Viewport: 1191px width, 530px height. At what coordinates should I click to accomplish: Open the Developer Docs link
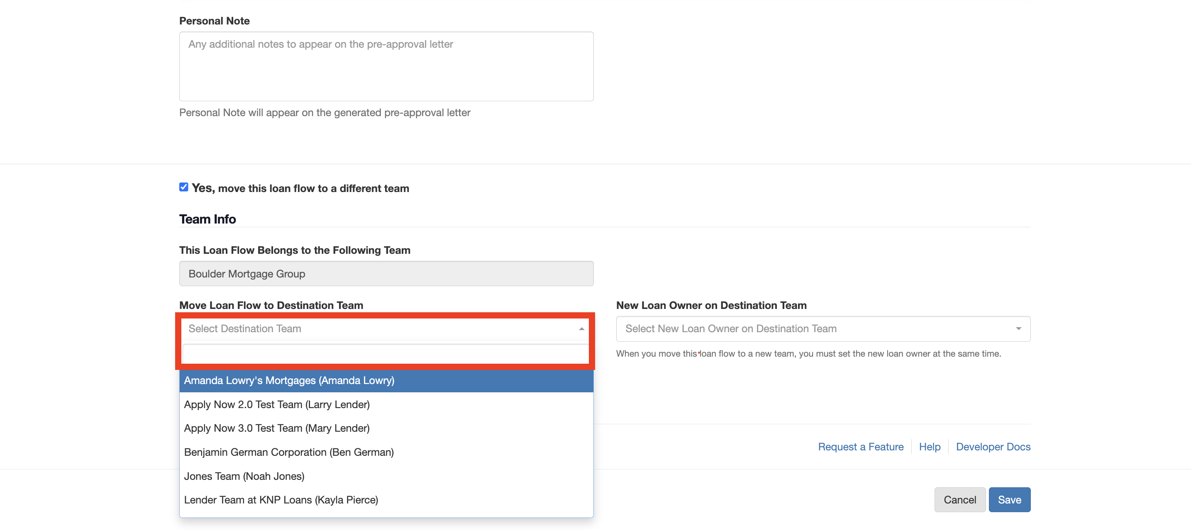coord(993,447)
